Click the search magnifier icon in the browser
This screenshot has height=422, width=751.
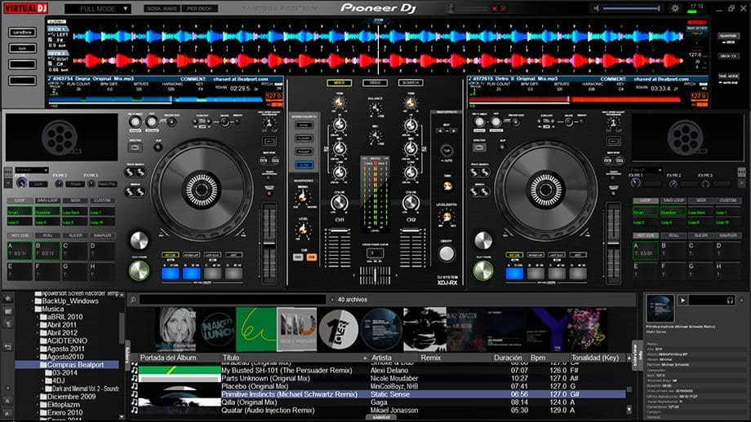pyautogui.click(x=133, y=300)
